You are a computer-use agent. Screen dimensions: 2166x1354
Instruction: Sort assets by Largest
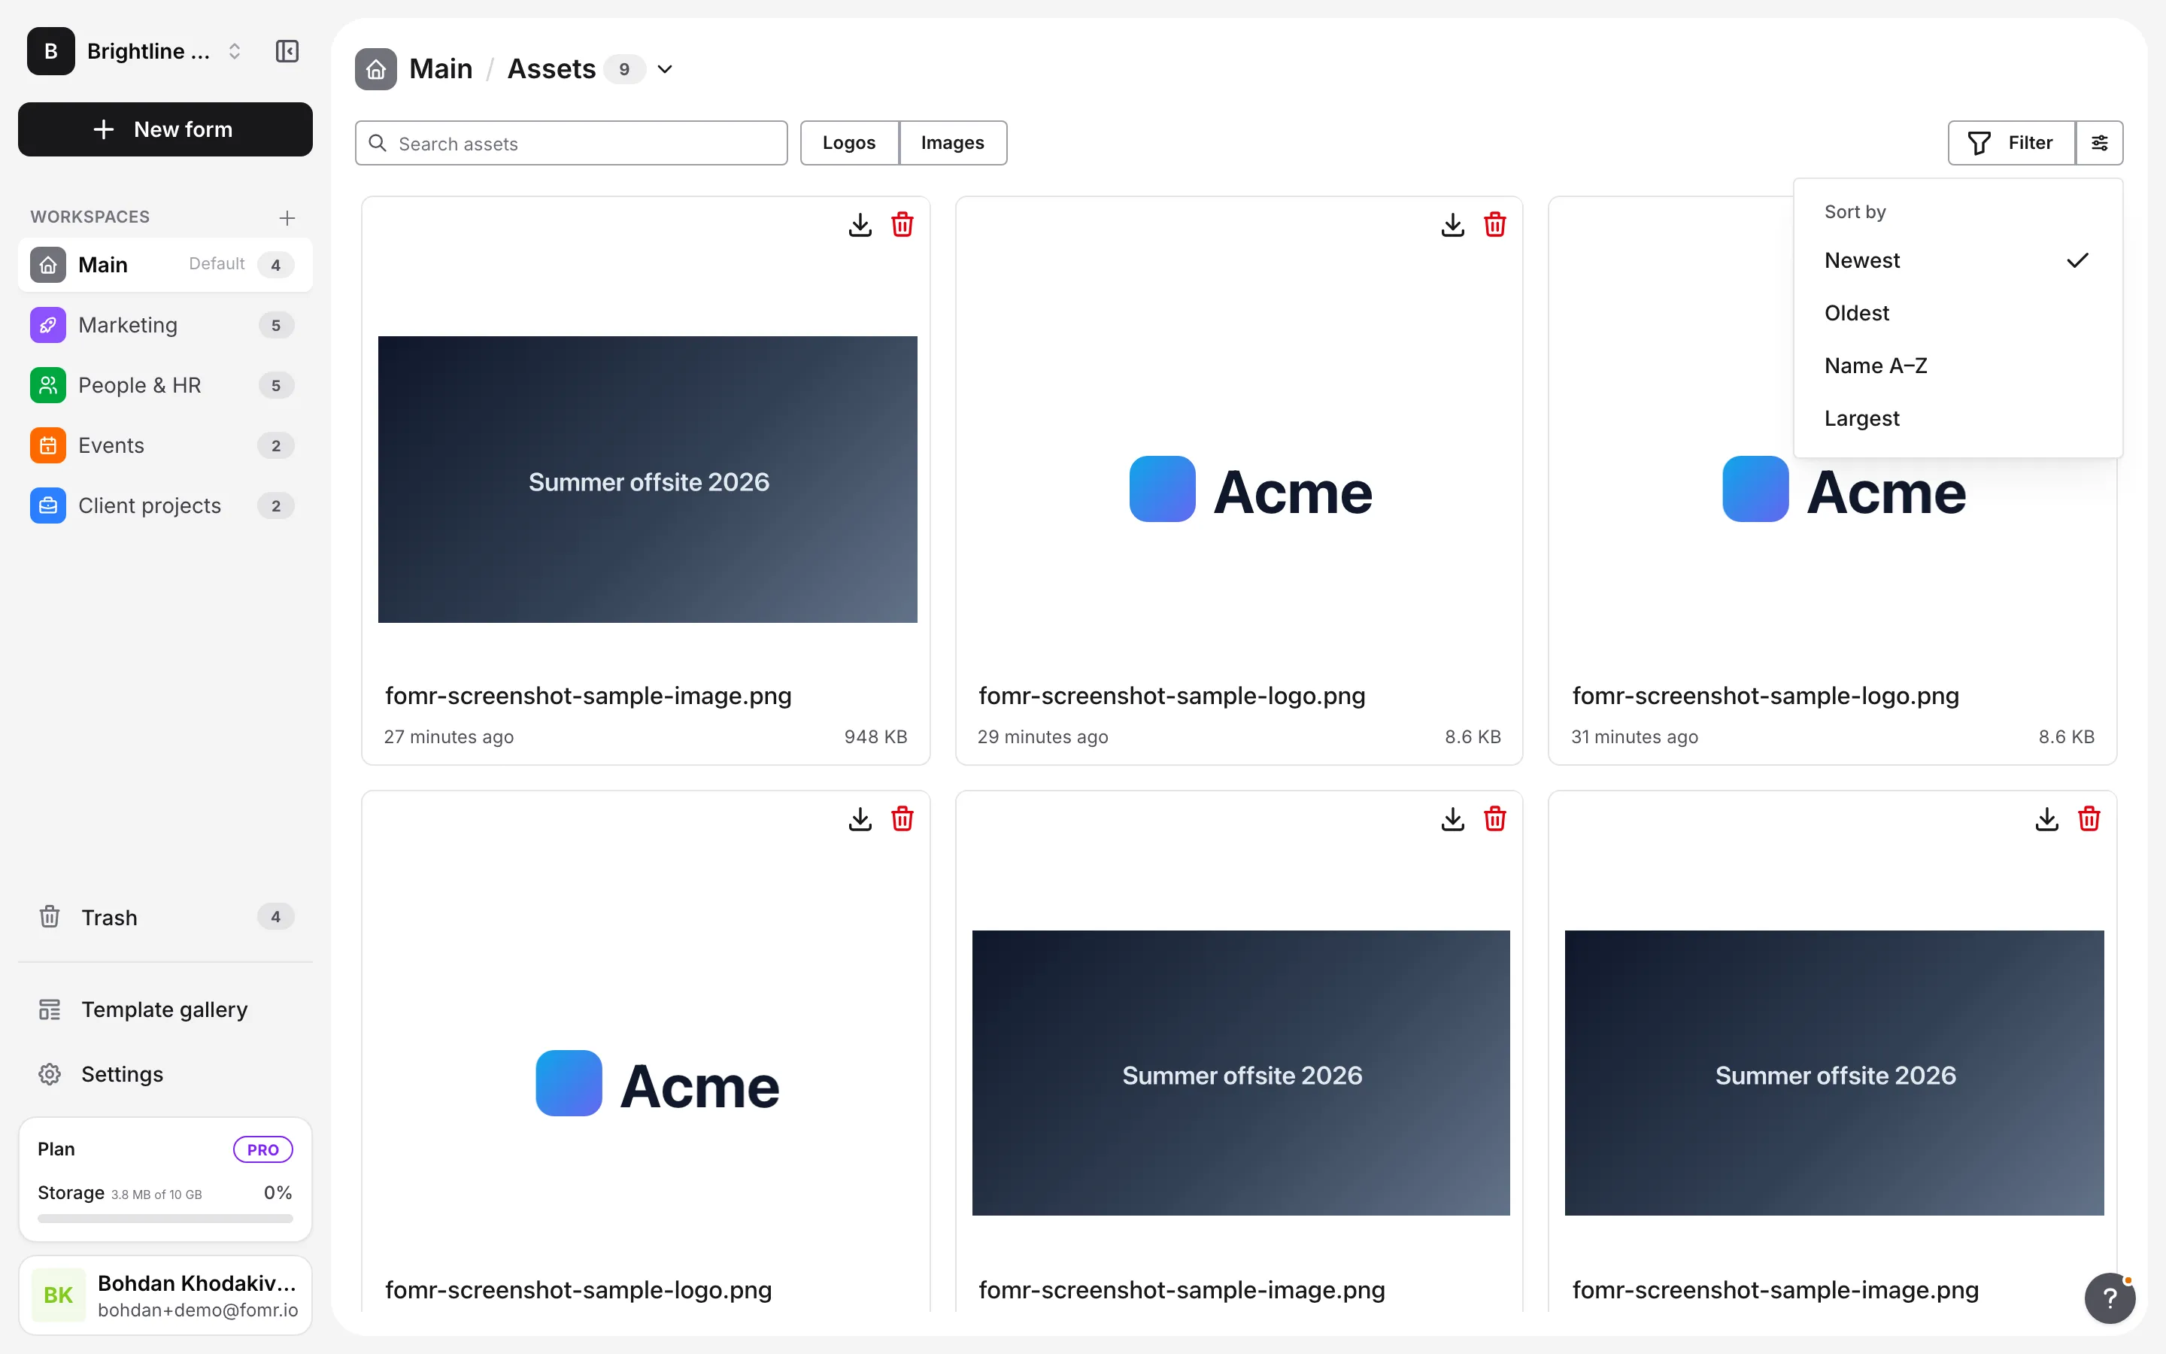coord(1958,418)
